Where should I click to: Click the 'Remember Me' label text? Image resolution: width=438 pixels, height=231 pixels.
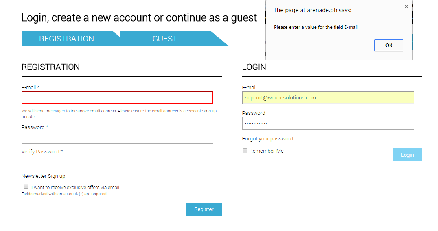point(266,151)
